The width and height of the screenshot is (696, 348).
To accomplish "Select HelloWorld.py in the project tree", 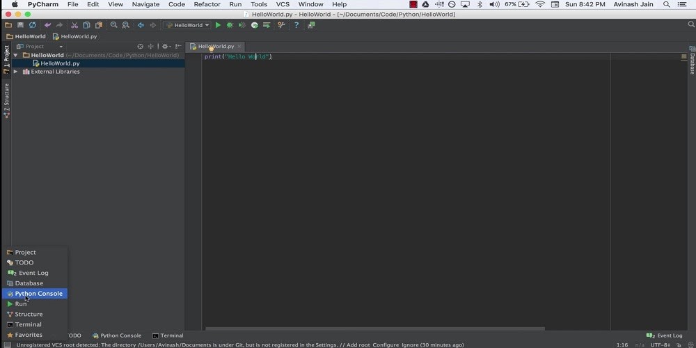I will (x=60, y=63).
